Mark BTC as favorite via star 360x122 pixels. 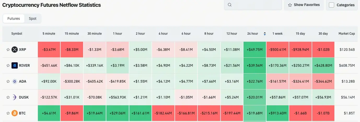click(8, 113)
